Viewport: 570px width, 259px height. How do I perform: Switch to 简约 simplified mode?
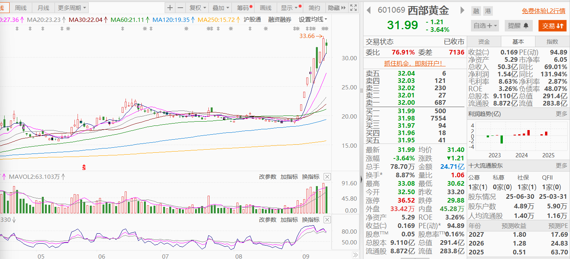[x=314, y=8]
